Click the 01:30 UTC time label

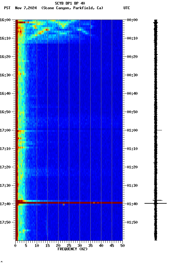pos(132,186)
